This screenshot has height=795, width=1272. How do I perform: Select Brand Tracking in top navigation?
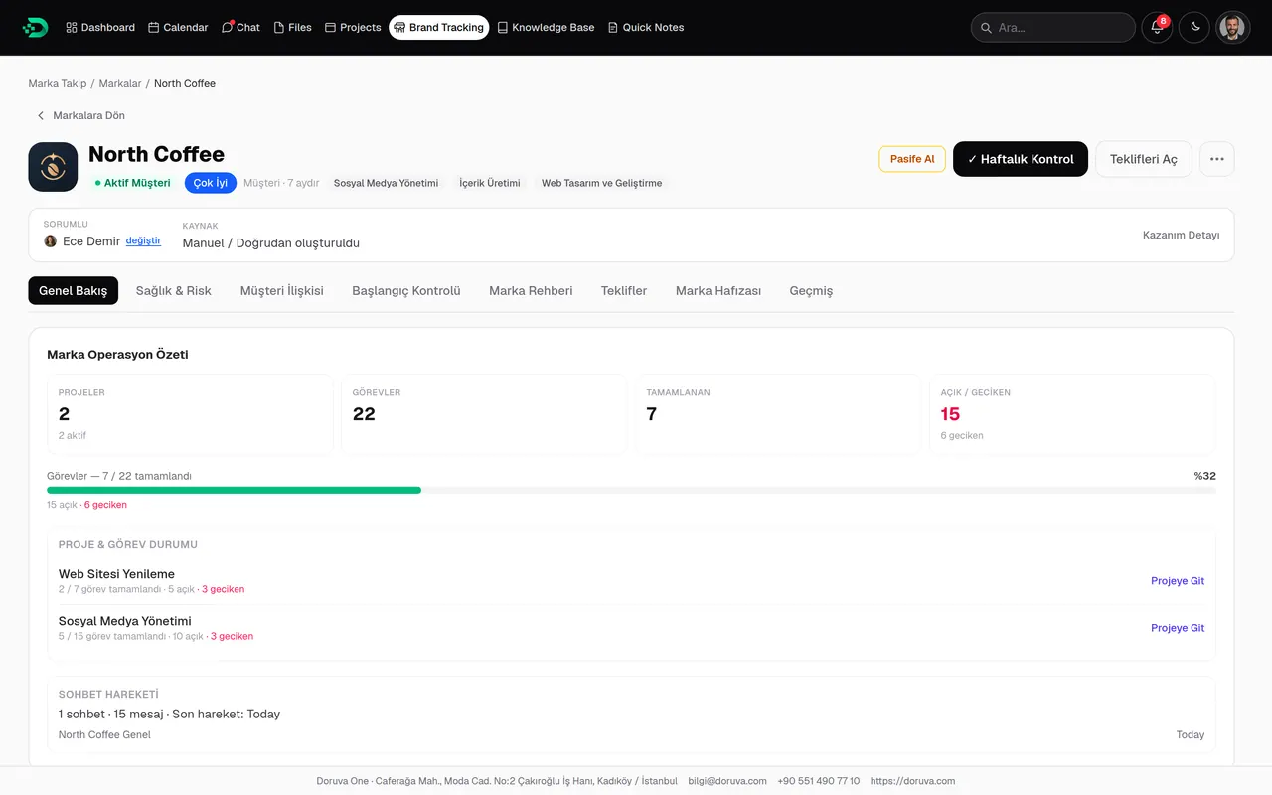pyautogui.click(x=438, y=28)
